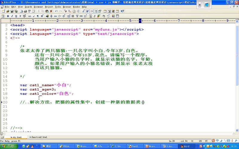Screen dimensions: 239x149
Task: Click the Center align tag icon
Action: pos(73,16)
